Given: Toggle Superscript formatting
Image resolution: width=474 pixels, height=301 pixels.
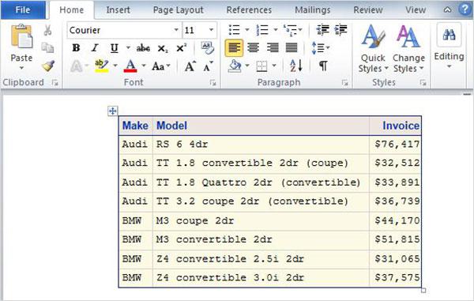Looking at the screenshot, I should 181,47.
